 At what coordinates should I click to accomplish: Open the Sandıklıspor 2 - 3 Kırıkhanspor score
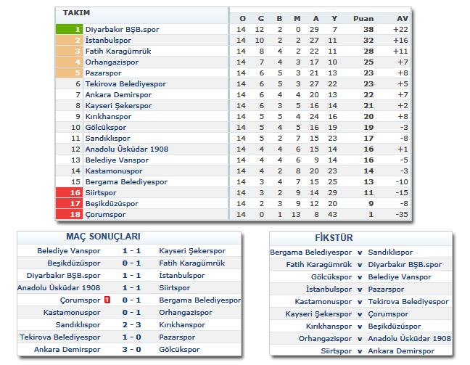point(131,324)
